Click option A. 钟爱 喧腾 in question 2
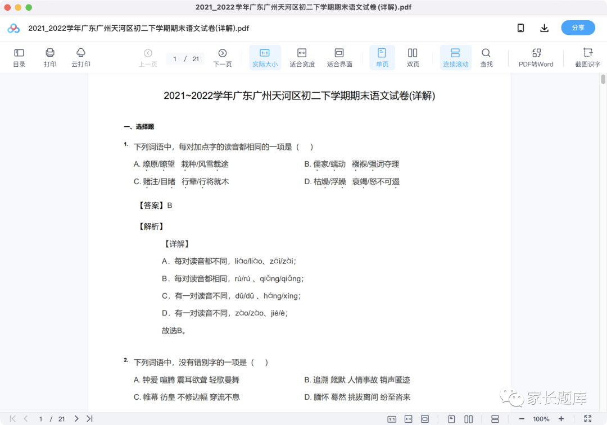This screenshot has height=425, width=607. pyautogui.click(x=187, y=380)
